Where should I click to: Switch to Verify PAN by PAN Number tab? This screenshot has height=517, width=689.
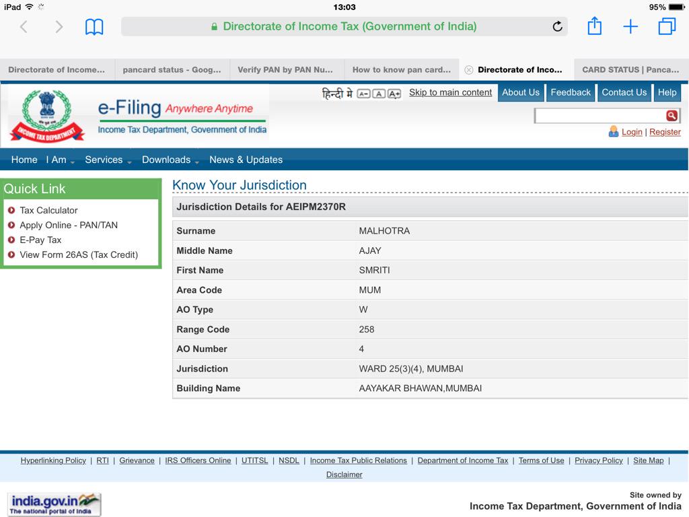tap(285, 70)
